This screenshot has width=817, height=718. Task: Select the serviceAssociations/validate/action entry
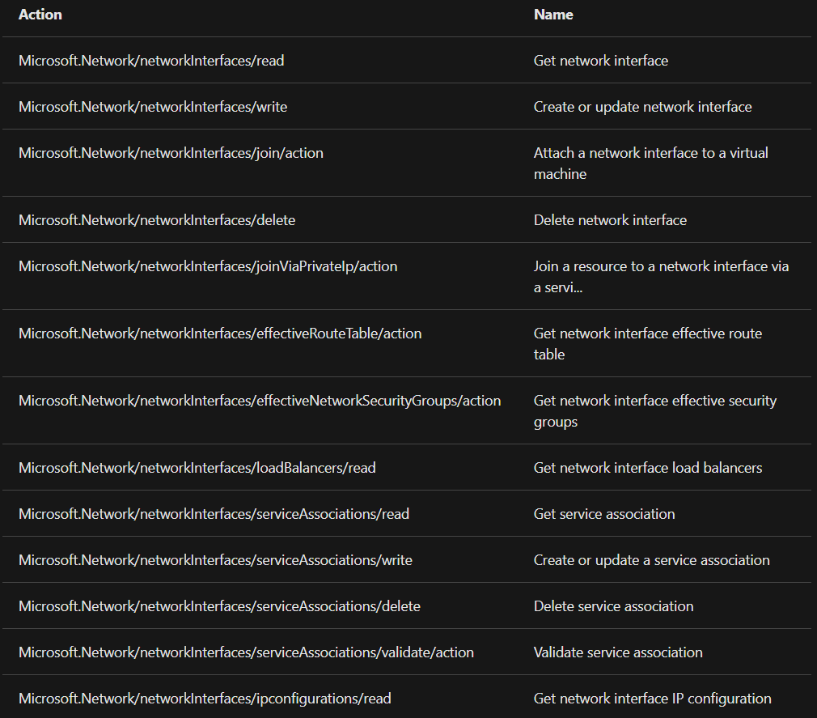[x=247, y=652]
